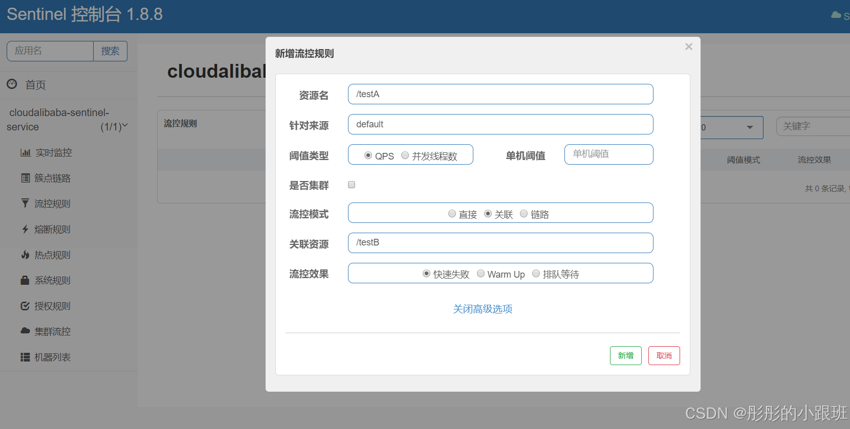The width and height of the screenshot is (850, 429).
Task: Open the 系统规则 menu item
Action: 53,280
